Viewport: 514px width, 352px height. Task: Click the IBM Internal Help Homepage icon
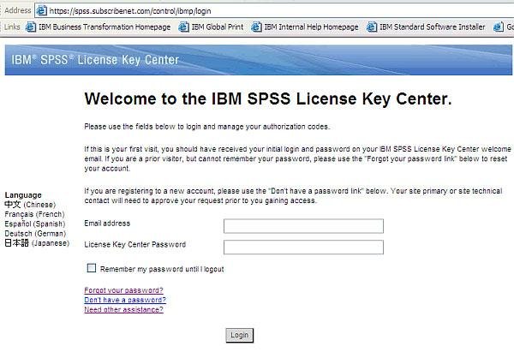click(x=255, y=27)
